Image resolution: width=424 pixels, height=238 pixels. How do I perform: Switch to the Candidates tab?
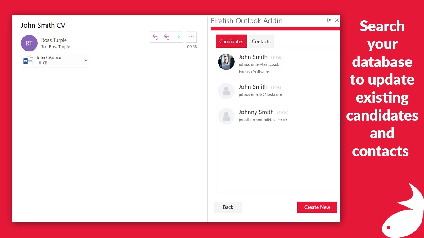tap(231, 41)
